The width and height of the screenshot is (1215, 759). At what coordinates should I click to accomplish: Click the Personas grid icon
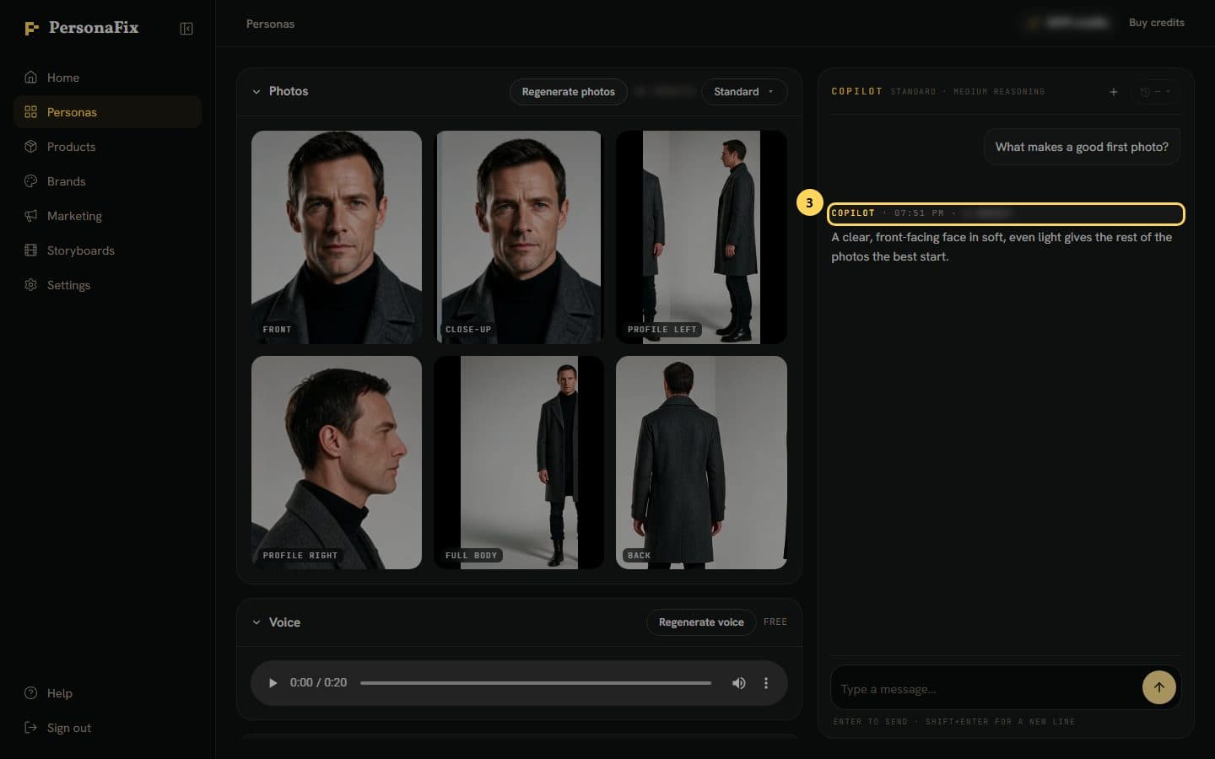tap(31, 112)
